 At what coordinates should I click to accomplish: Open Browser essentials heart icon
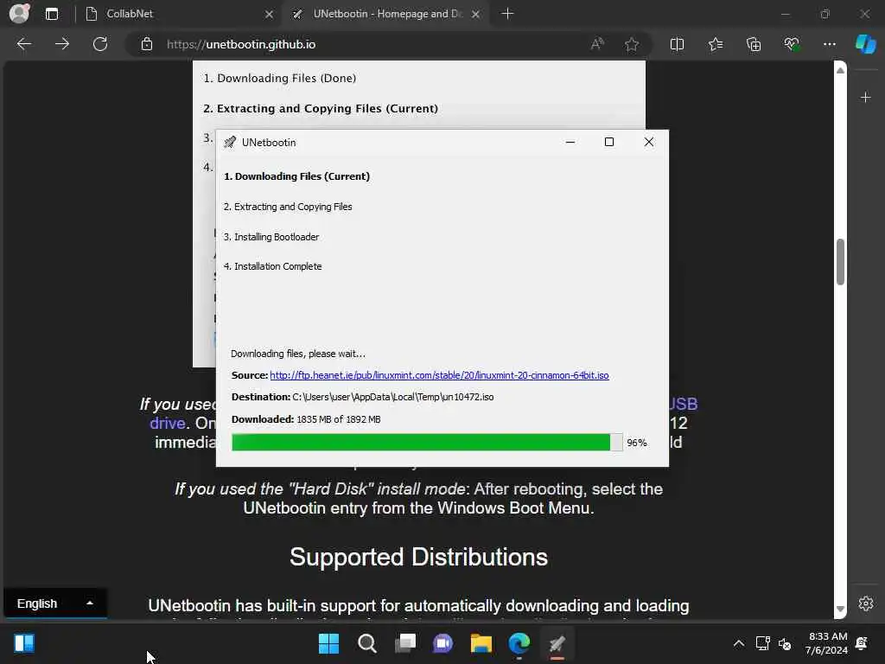click(x=792, y=44)
